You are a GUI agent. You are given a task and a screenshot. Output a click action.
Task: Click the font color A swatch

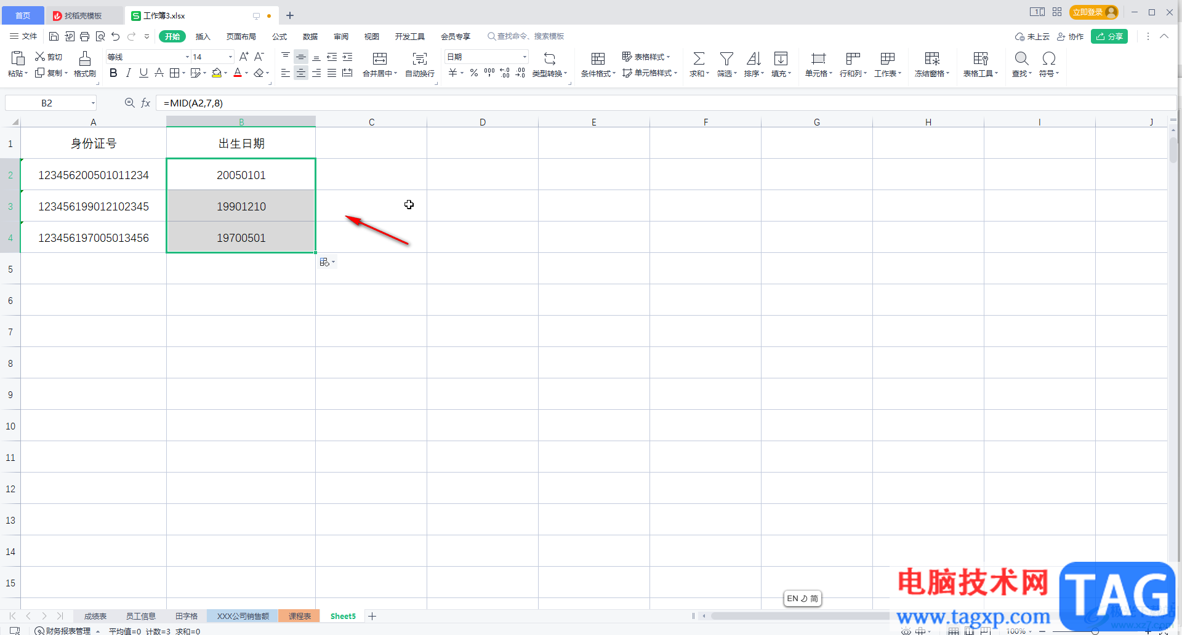tap(238, 73)
